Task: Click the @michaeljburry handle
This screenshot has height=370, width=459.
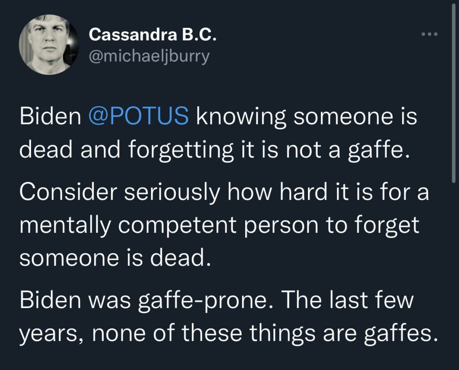Action: (149, 57)
